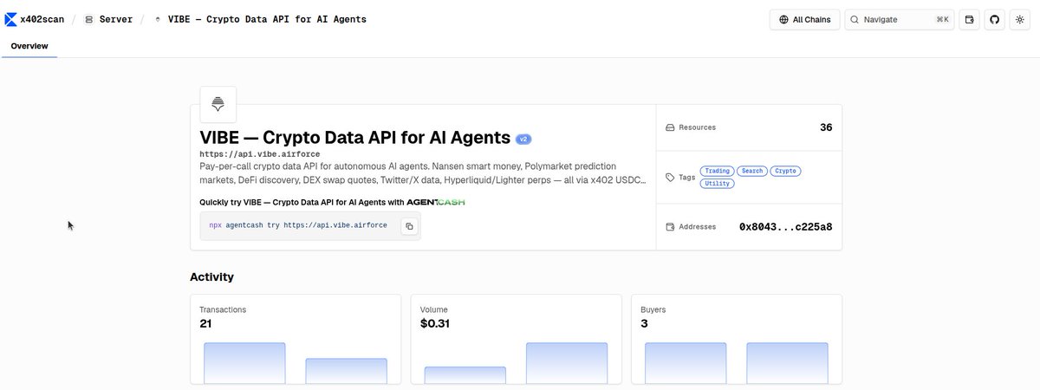Click the Activity heading
Image resolution: width=1040 pixels, height=390 pixels.
pos(211,277)
